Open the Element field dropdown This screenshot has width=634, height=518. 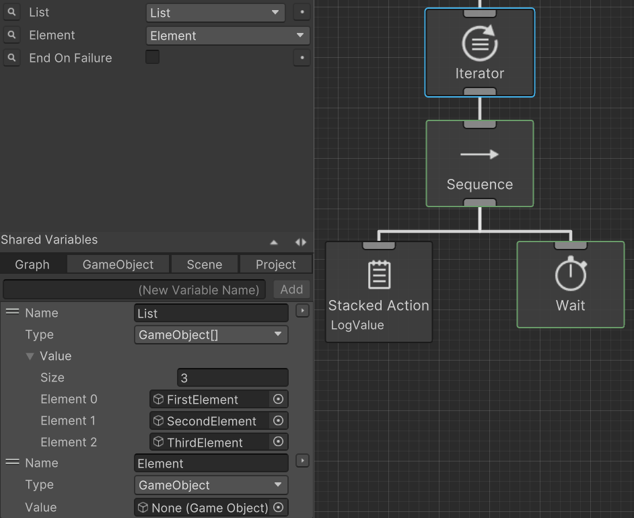(227, 36)
